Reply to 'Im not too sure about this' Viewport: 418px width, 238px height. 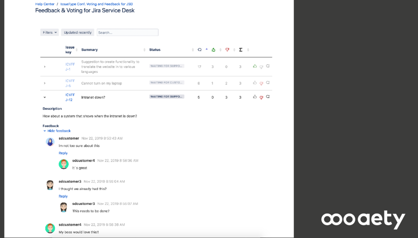(x=63, y=153)
